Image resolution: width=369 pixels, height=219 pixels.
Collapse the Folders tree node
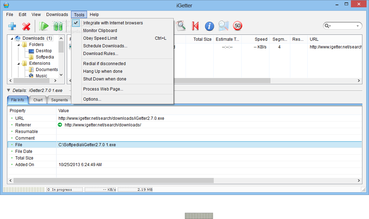click(18, 45)
